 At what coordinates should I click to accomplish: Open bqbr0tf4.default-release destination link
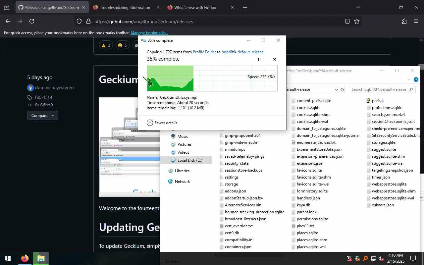242,52
